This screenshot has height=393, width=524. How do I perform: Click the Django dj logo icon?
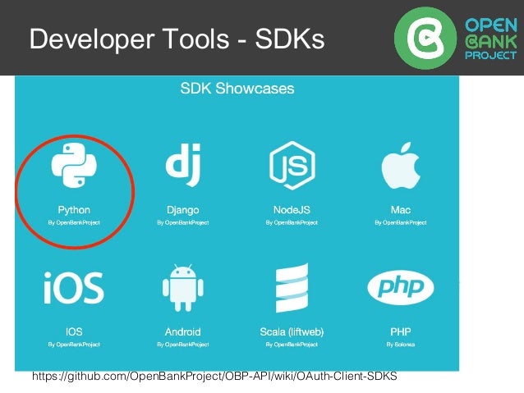(183, 165)
